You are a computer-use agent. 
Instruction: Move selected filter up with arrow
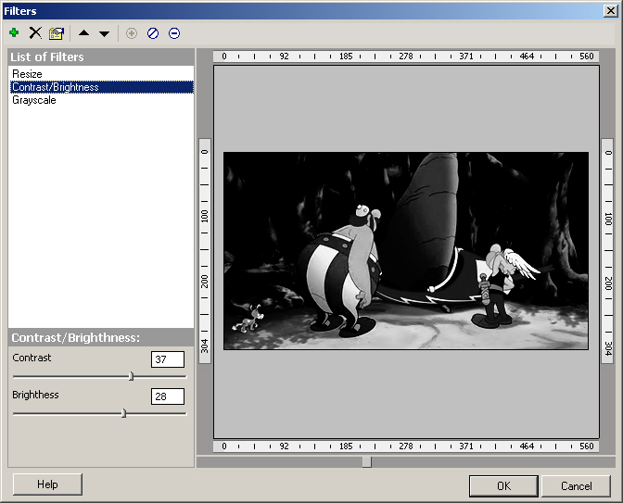[x=83, y=33]
